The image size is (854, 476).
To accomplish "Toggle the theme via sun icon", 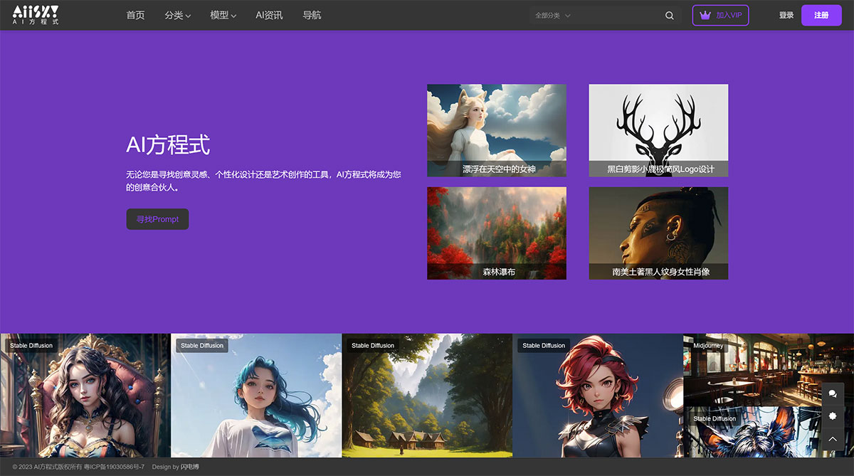I will click(833, 416).
